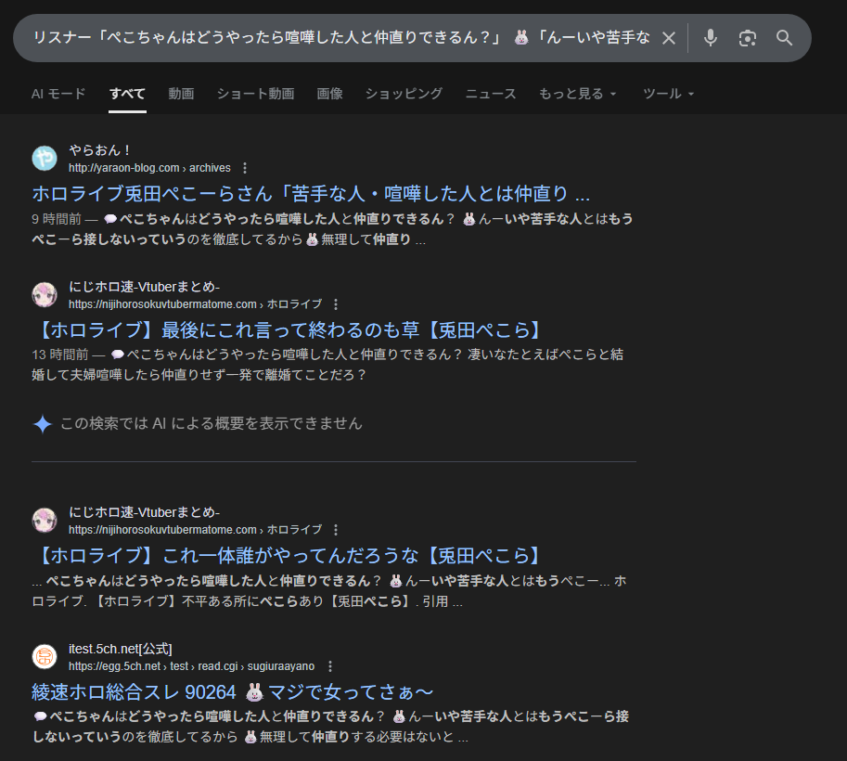Click the AI overview sparkle icon

pyautogui.click(x=43, y=424)
